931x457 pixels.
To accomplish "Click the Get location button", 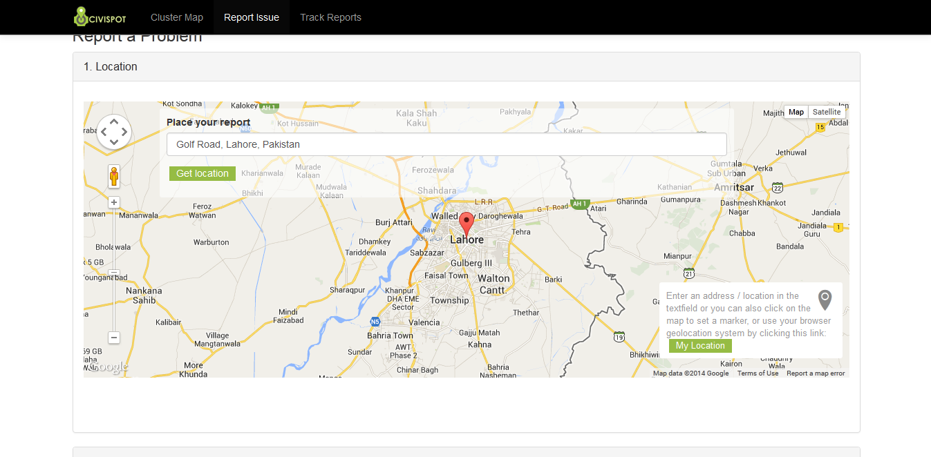I will [203, 173].
